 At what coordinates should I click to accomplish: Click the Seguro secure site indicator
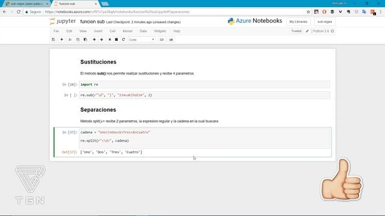coord(33,12)
